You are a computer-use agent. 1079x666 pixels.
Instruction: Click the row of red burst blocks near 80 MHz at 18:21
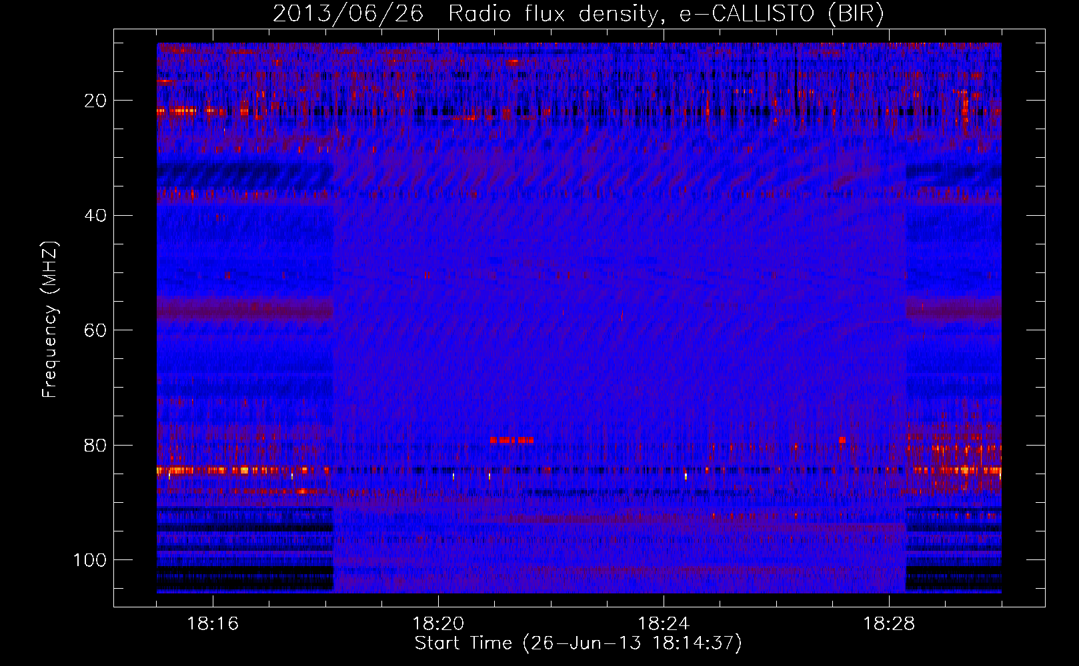(511, 440)
